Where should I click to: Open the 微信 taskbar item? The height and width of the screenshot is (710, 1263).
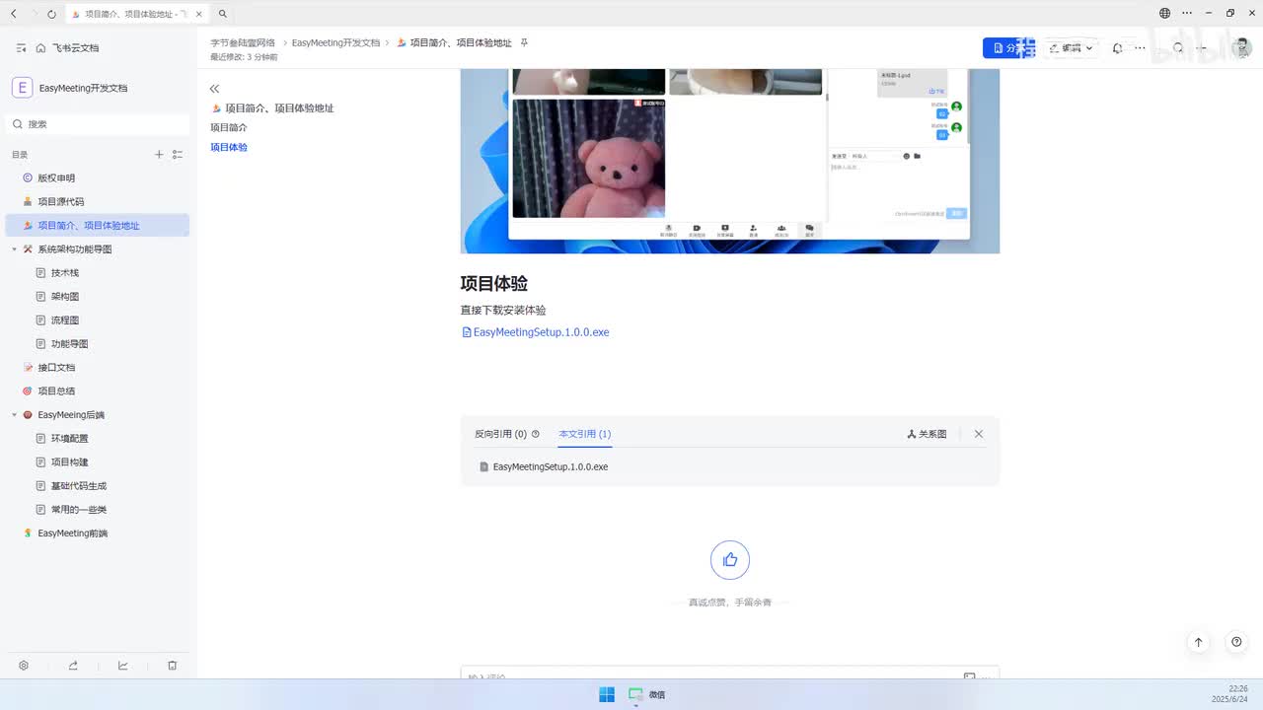coord(647,694)
